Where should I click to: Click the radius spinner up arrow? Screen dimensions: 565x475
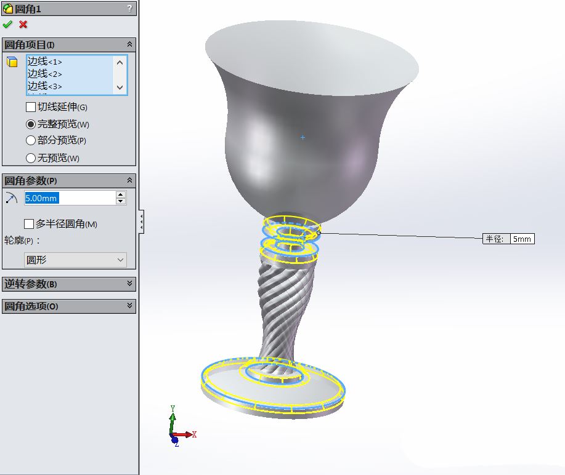click(x=121, y=194)
